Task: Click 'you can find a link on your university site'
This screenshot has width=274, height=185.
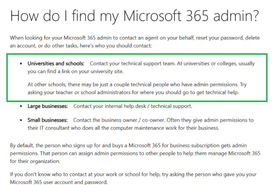Action: [75, 71]
